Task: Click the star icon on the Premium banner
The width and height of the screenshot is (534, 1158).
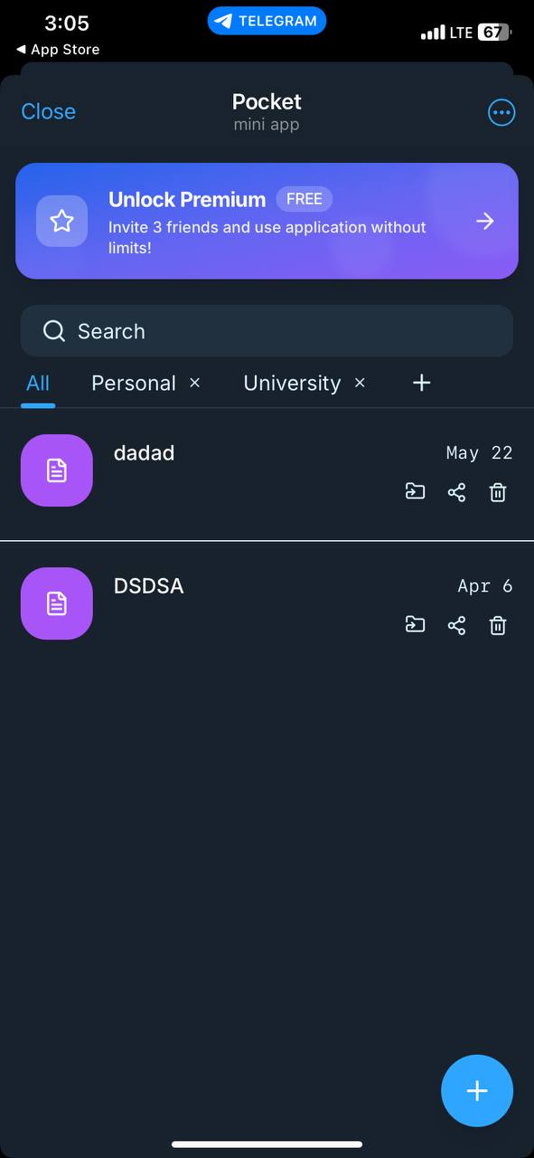Action: tap(61, 220)
